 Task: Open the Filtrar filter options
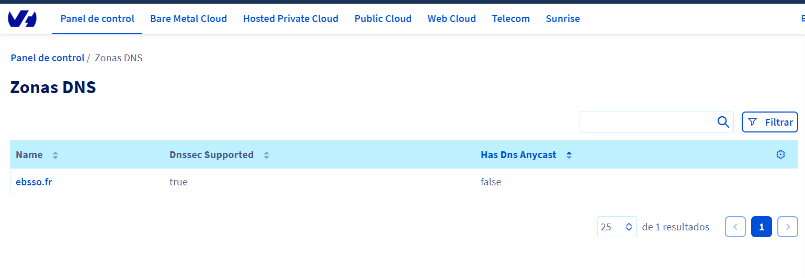(x=769, y=122)
